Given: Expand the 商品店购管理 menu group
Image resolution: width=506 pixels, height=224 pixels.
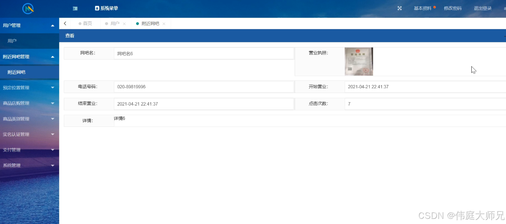Looking at the screenshot, I should coord(30,103).
